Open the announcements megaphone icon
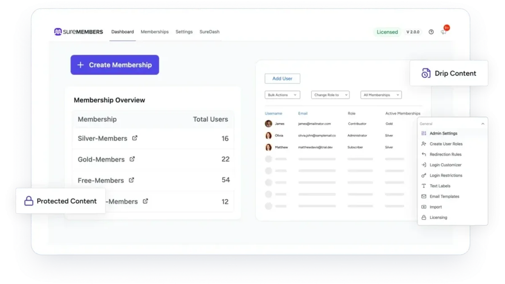This screenshot has width=505, height=284. point(444,32)
